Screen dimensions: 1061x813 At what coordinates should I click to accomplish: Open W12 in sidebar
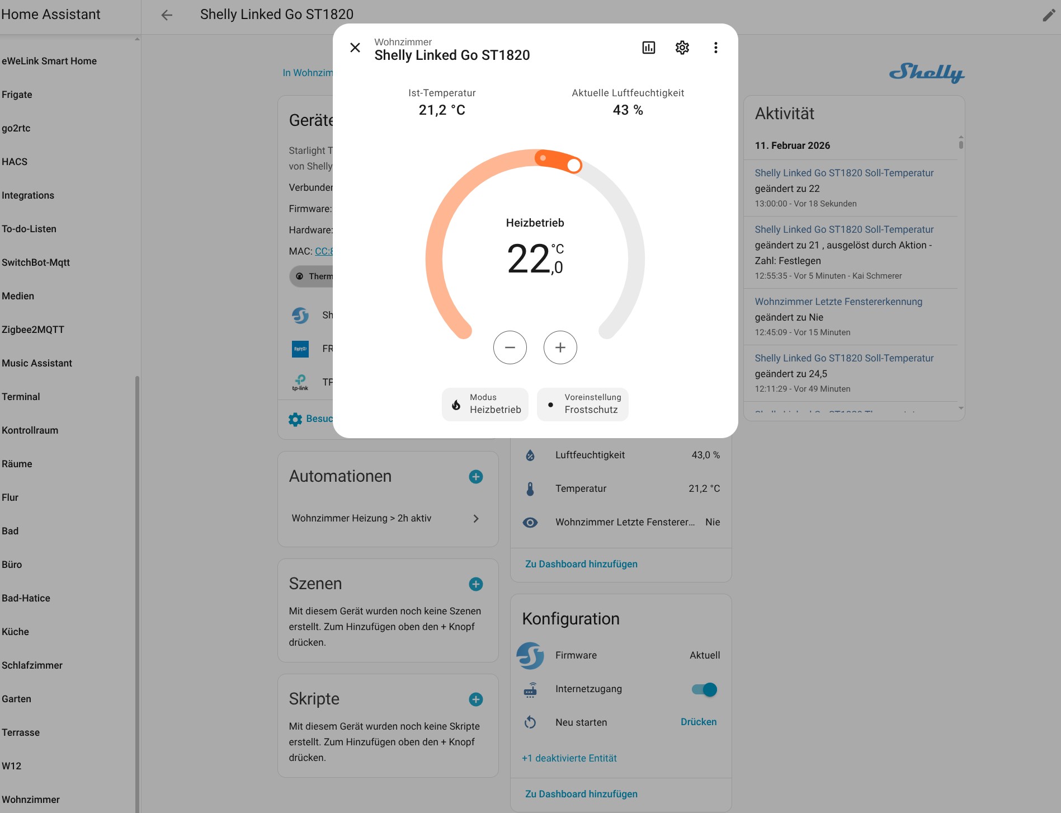click(11, 766)
